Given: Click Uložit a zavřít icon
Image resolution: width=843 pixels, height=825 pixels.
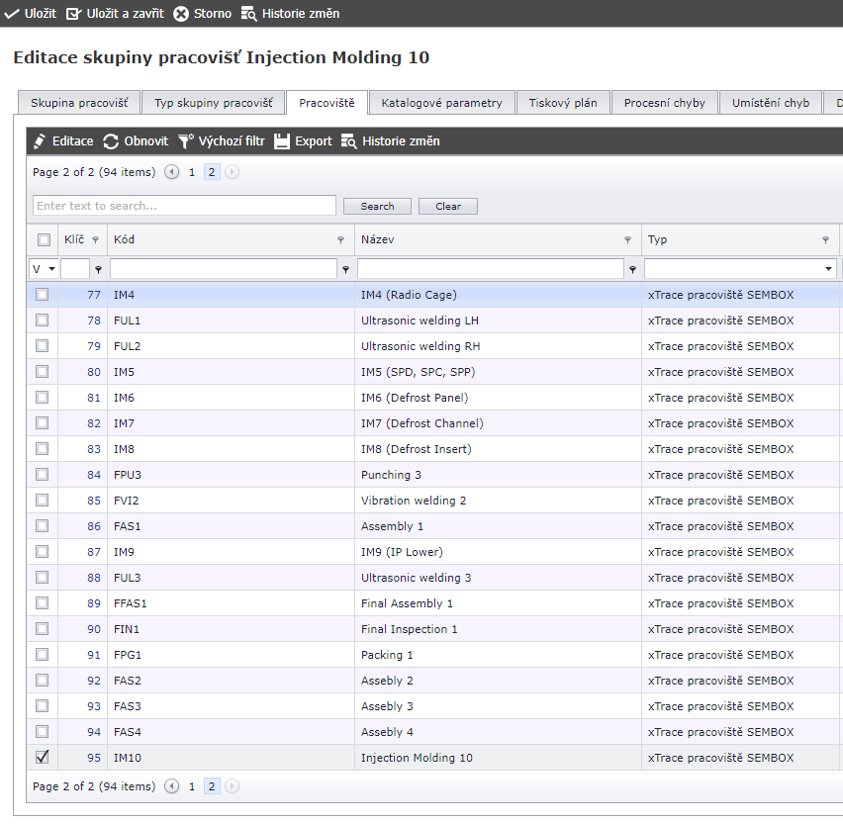Looking at the screenshot, I should pyautogui.click(x=74, y=14).
